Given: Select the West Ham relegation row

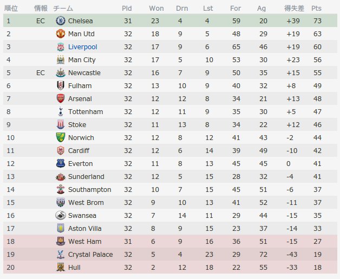Looking at the screenshot, I should point(170,241).
